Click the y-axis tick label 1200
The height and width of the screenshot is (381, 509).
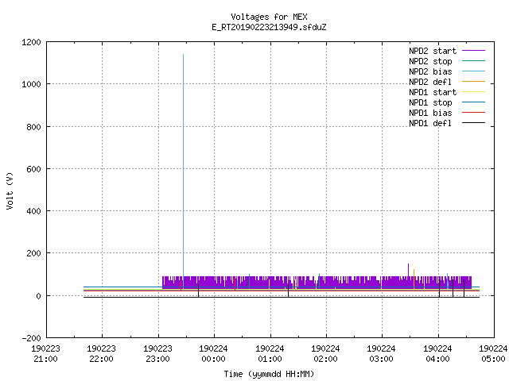[31, 42]
